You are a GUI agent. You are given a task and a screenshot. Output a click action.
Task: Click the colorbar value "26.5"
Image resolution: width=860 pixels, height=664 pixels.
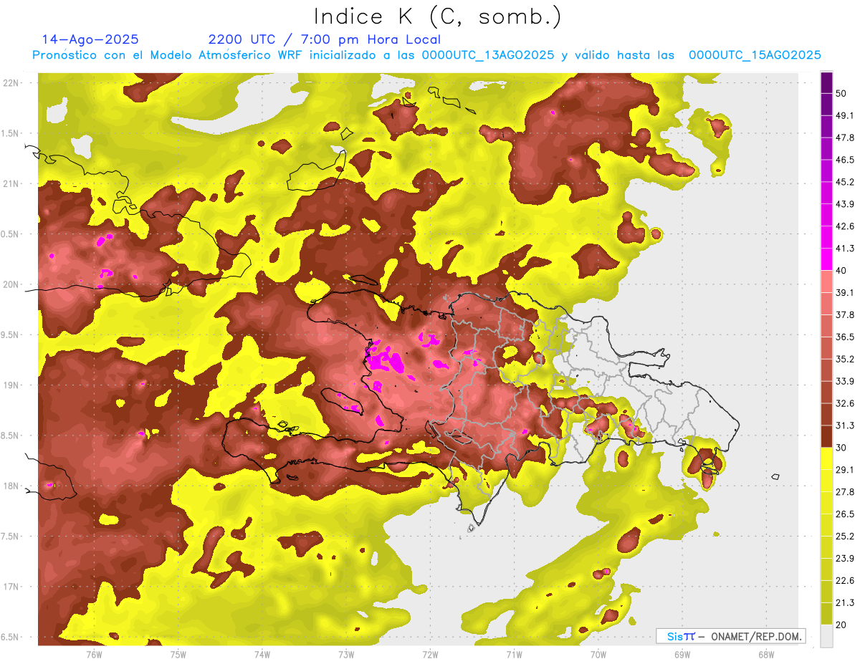pyautogui.click(x=844, y=514)
